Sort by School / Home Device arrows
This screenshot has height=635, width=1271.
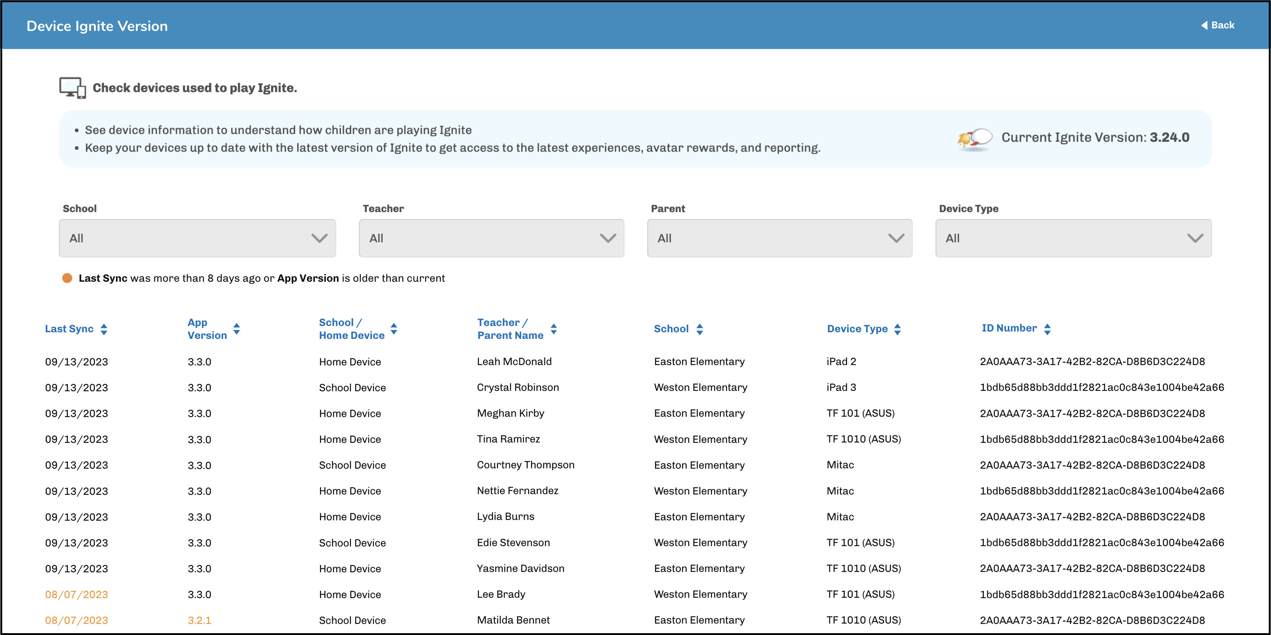[x=394, y=329]
